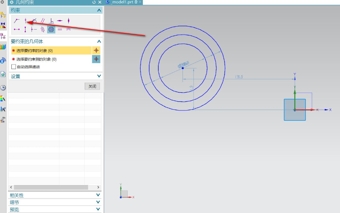
Task: Choose the Vertical Alignment constraint
Action: click(25, 29)
